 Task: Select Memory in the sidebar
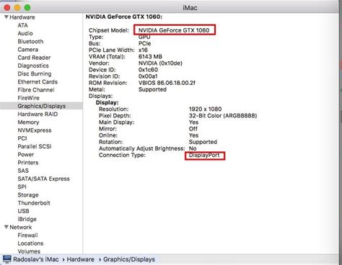28,122
